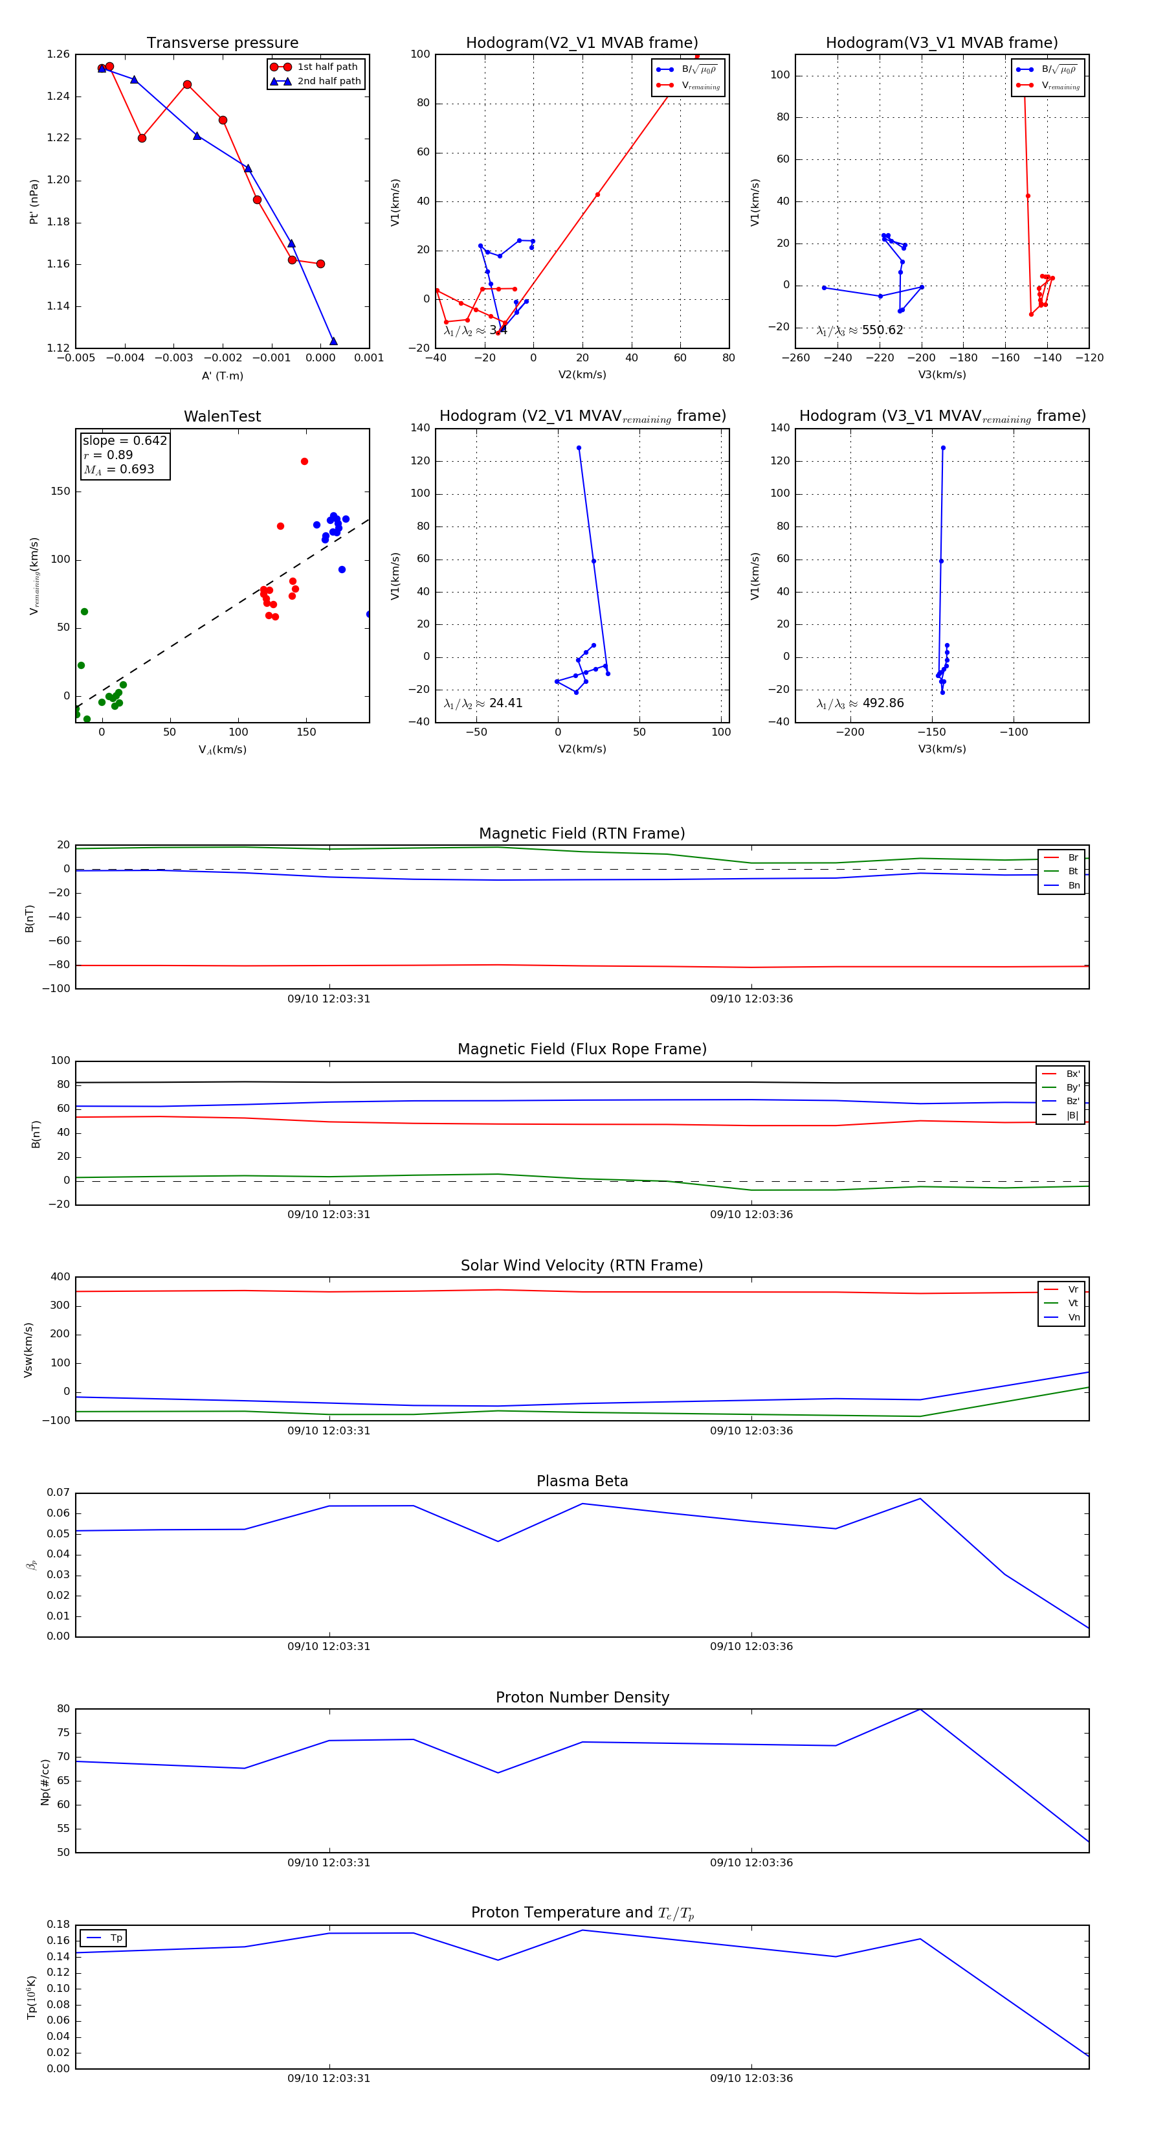Click the "|B|" legend entry
The image size is (1165, 2137).
point(1061,1115)
